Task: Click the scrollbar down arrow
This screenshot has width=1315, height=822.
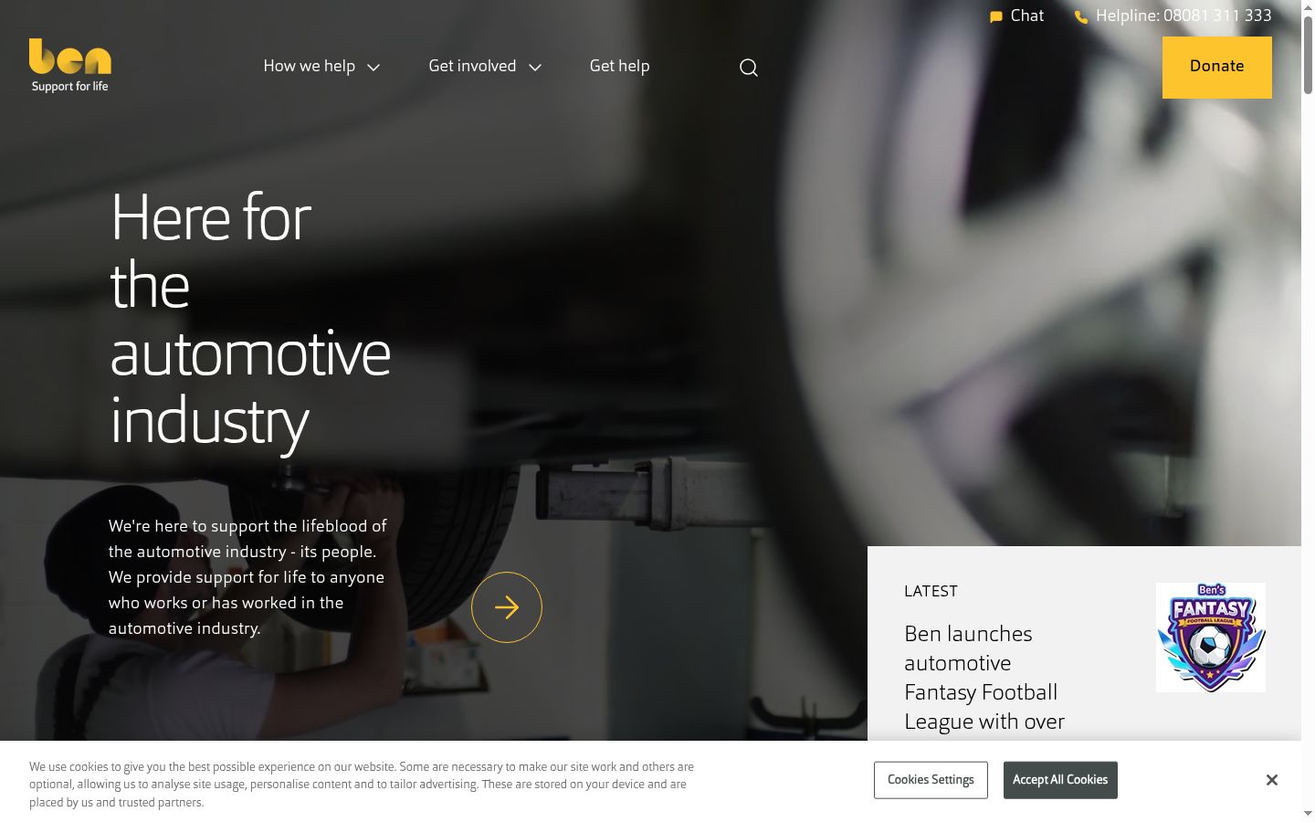Action: pyautogui.click(x=1308, y=814)
